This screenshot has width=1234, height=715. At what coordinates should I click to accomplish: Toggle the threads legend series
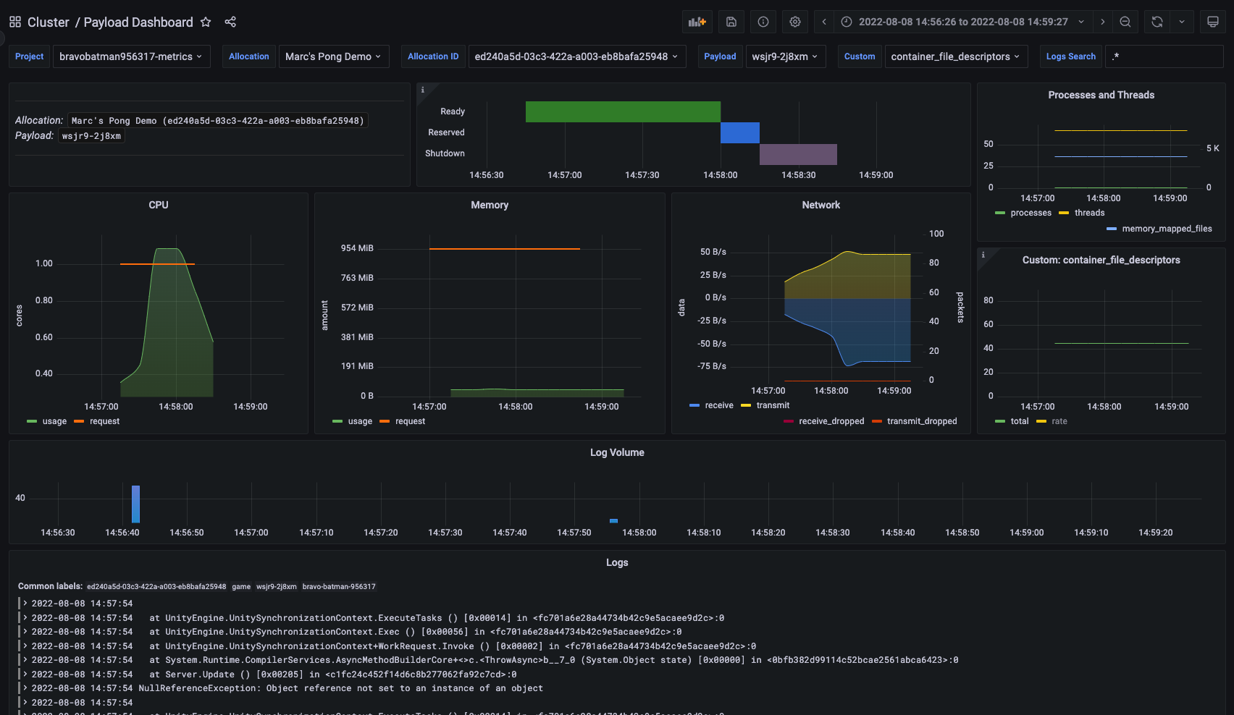click(1089, 213)
